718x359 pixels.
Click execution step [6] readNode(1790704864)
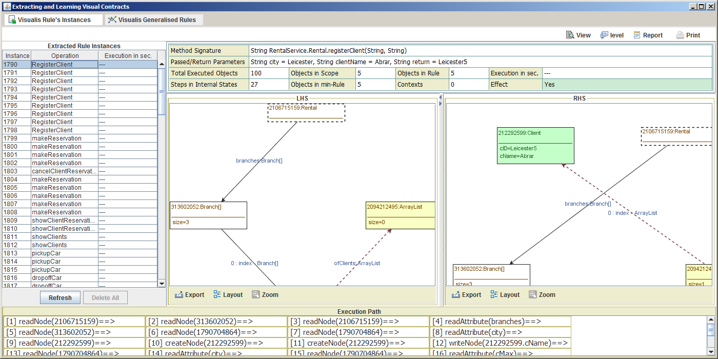(x=216, y=332)
